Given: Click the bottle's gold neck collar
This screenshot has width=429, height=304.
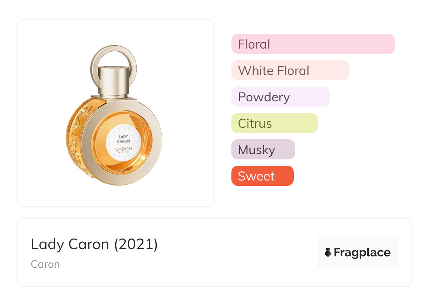Looking at the screenshot, I should tap(113, 95).
